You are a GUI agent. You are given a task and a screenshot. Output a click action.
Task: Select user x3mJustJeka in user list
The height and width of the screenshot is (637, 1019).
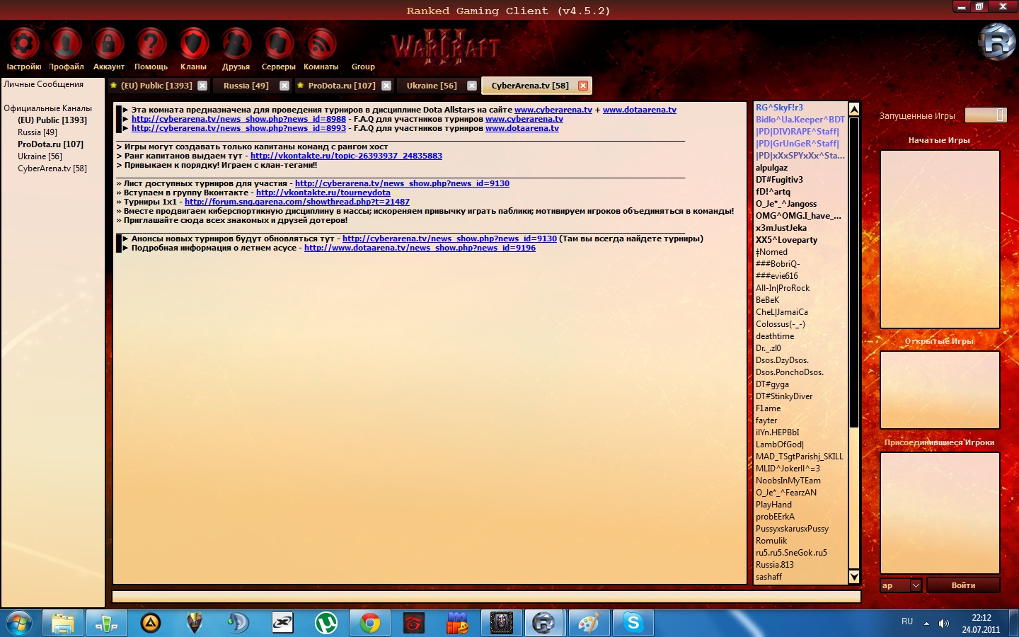coord(781,228)
